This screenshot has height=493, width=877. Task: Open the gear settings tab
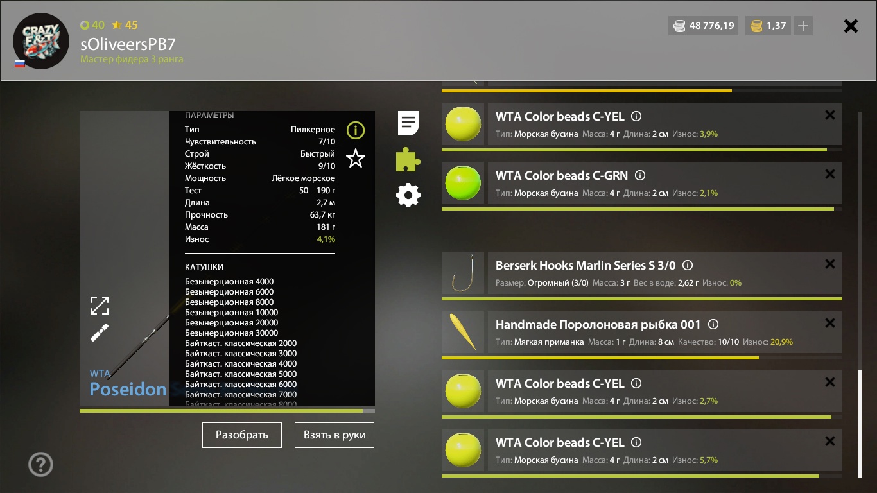tap(408, 195)
